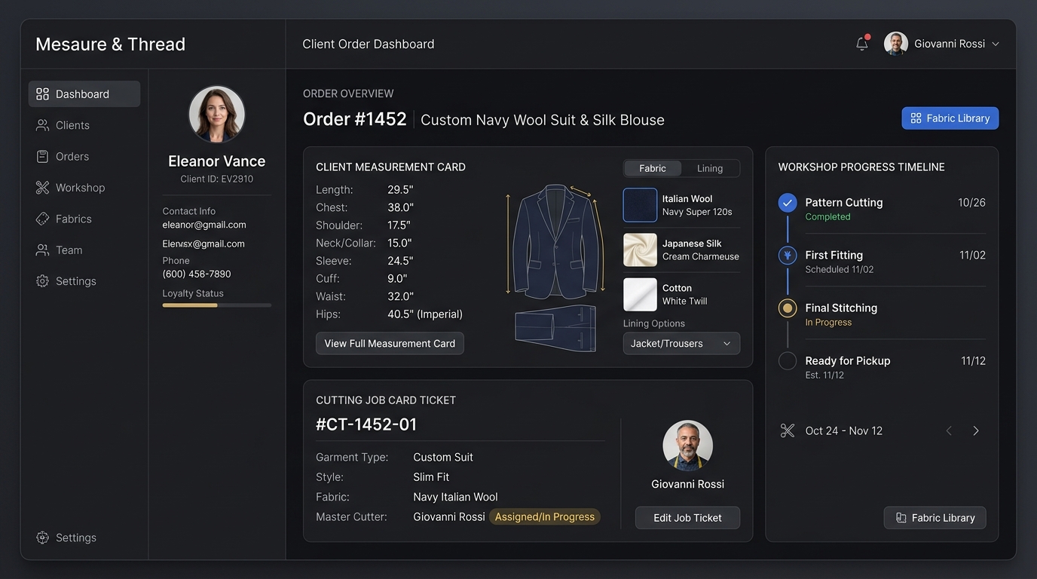1037x579 pixels.
Task: Select the Italian Wool navy swatch
Action: click(x=641, y=205)
